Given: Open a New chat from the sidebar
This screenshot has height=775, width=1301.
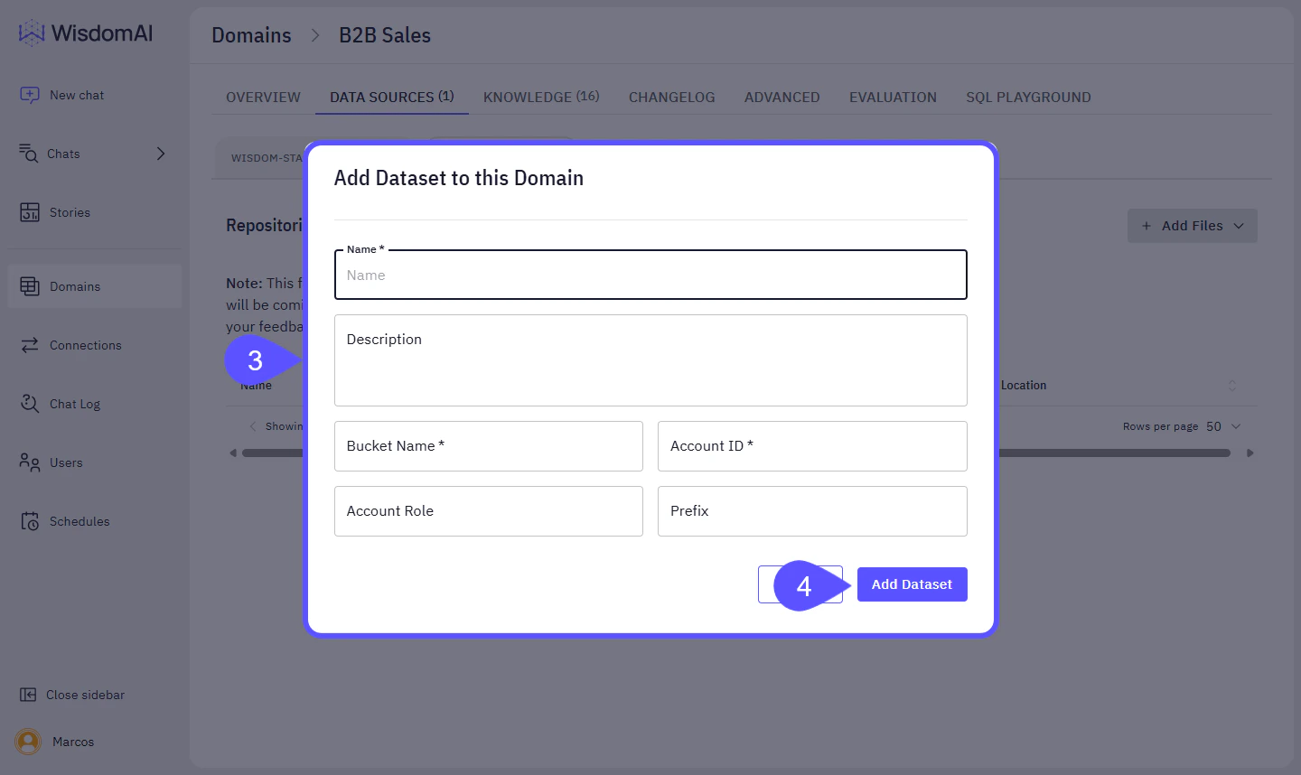Looking at the screenshot, I should coord(74,94).
